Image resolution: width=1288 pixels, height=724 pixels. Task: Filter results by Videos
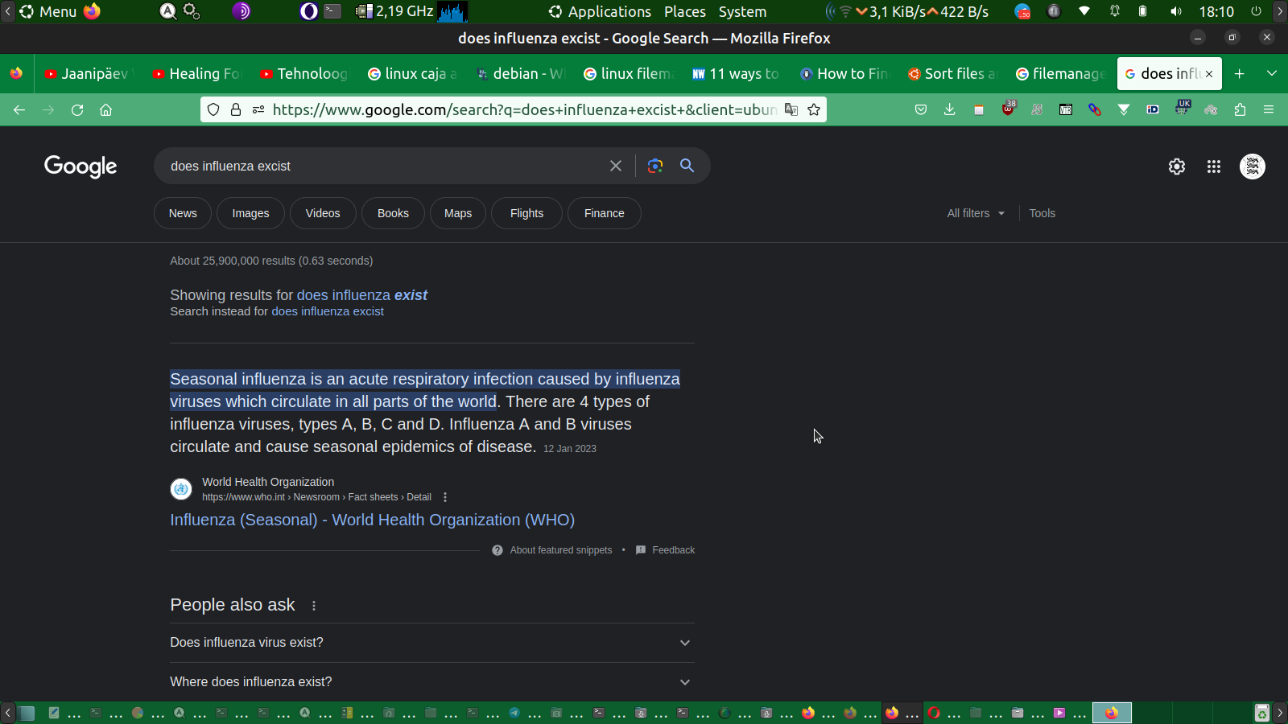pos(323,213)
